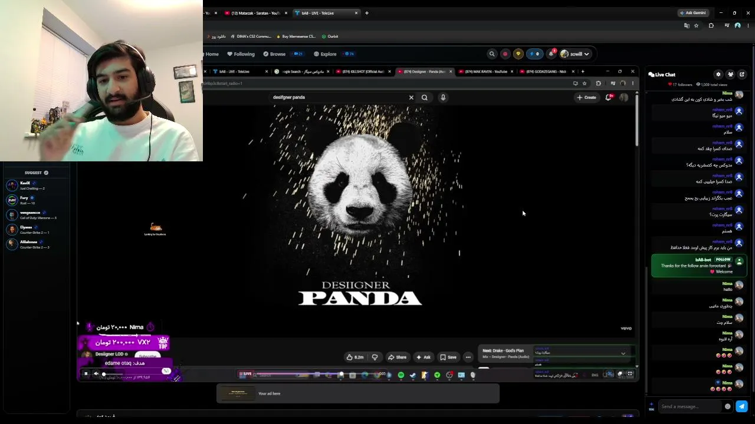Open the Browse page
This screenshot has height=424, width=755.
tap(274, 54)
